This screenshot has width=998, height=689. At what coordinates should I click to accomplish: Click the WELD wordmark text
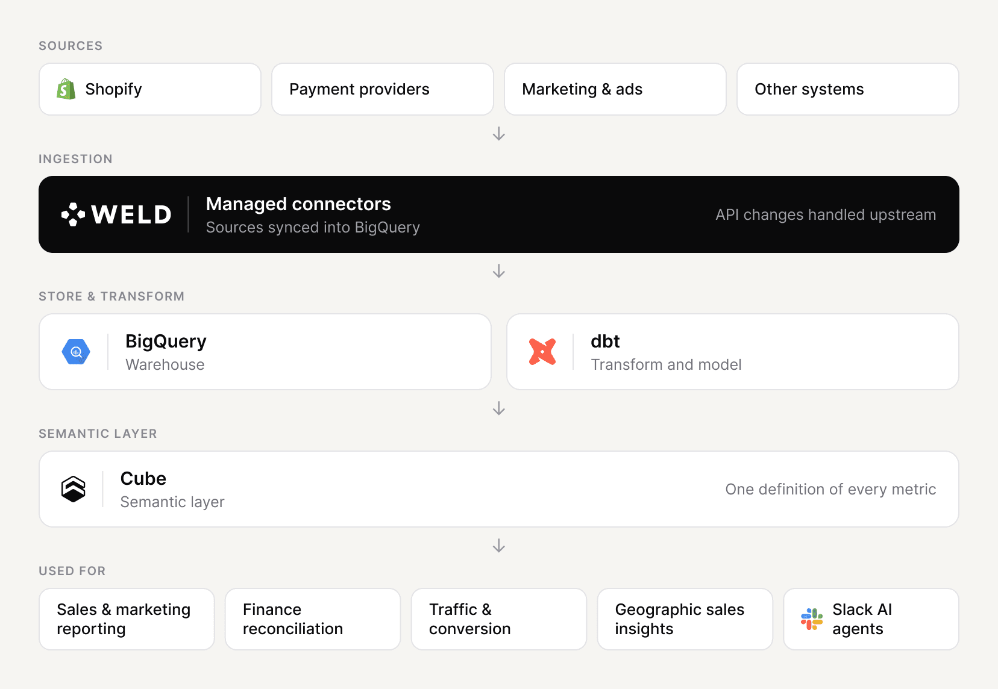[x=131, y=214]
